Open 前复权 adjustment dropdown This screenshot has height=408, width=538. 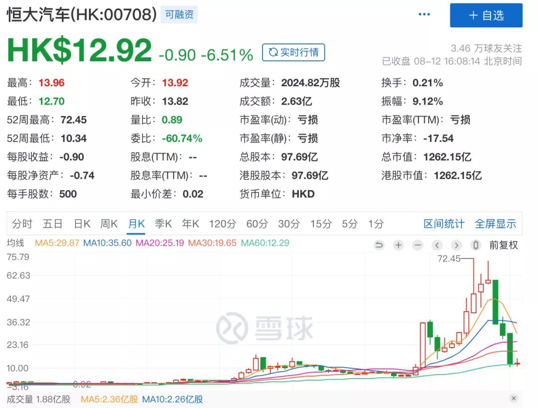click(x=503, y=245)
